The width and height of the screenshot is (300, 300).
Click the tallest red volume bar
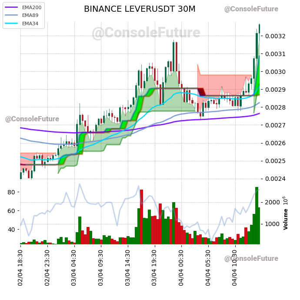click(x=142, y=217)
